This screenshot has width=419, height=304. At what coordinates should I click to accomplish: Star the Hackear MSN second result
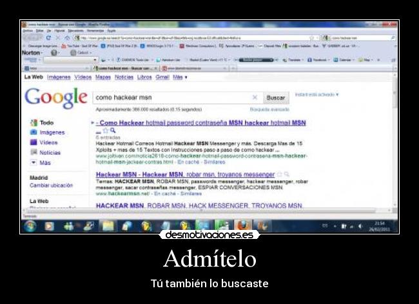pos(280,175)
